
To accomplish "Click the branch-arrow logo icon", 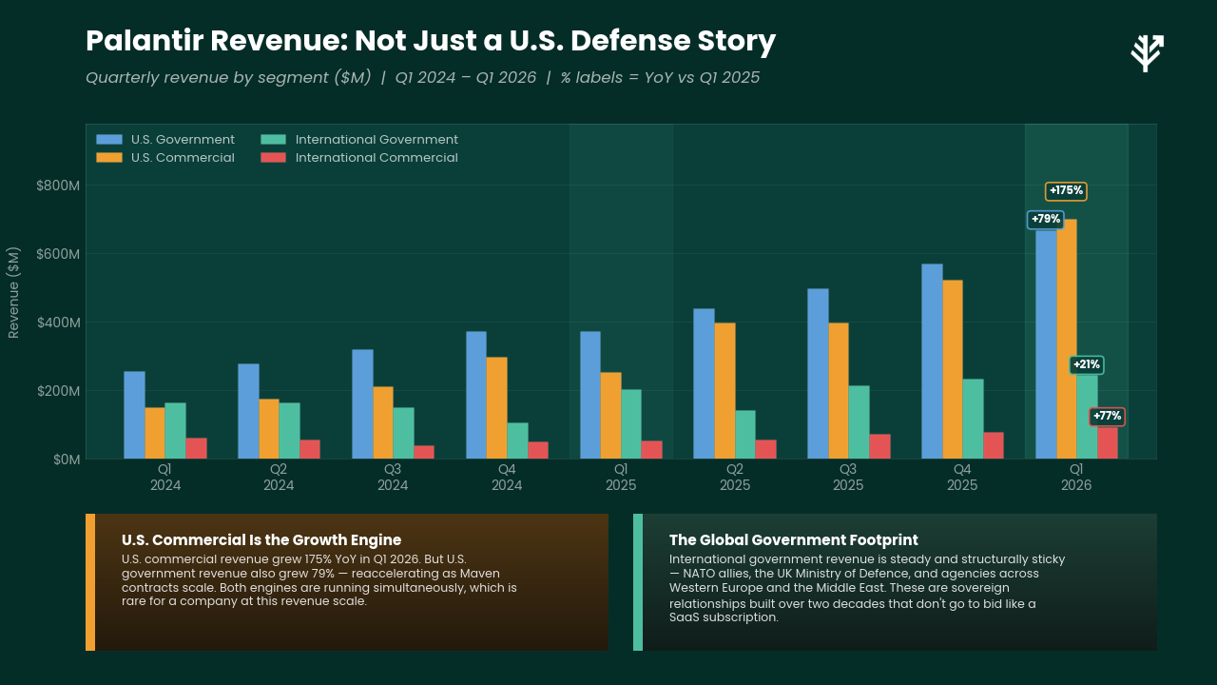I will pyautogui.click(x=1148, y=53).
